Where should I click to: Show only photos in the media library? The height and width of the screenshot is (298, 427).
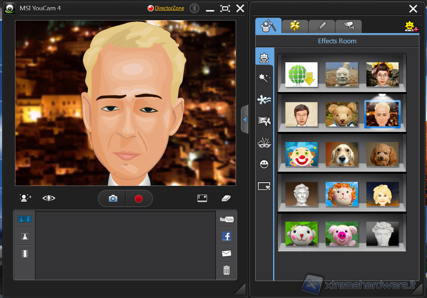[x=25, y=237]
